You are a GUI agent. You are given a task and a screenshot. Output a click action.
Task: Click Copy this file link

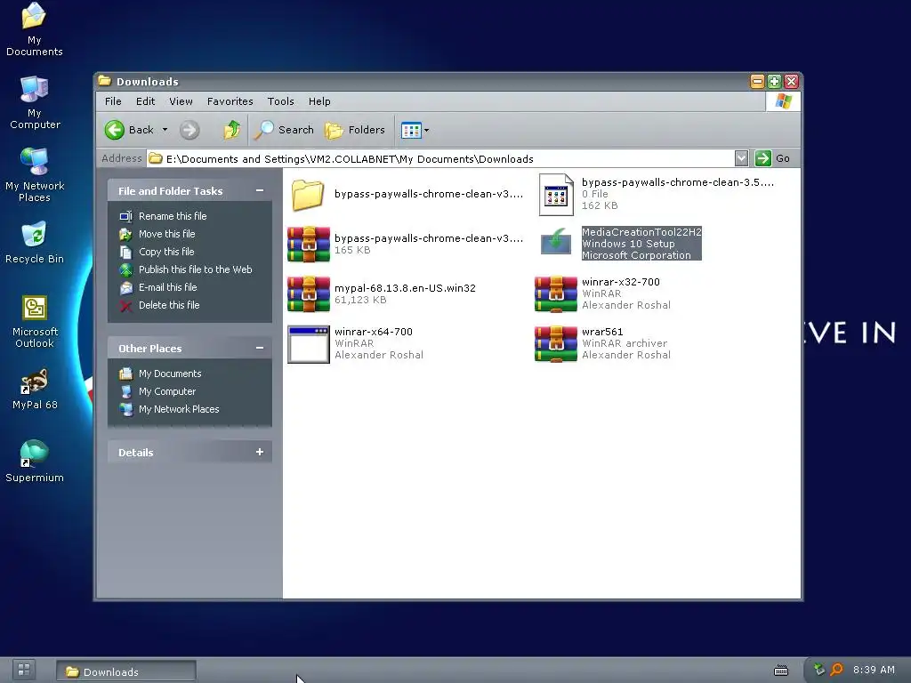coord(166,252)
